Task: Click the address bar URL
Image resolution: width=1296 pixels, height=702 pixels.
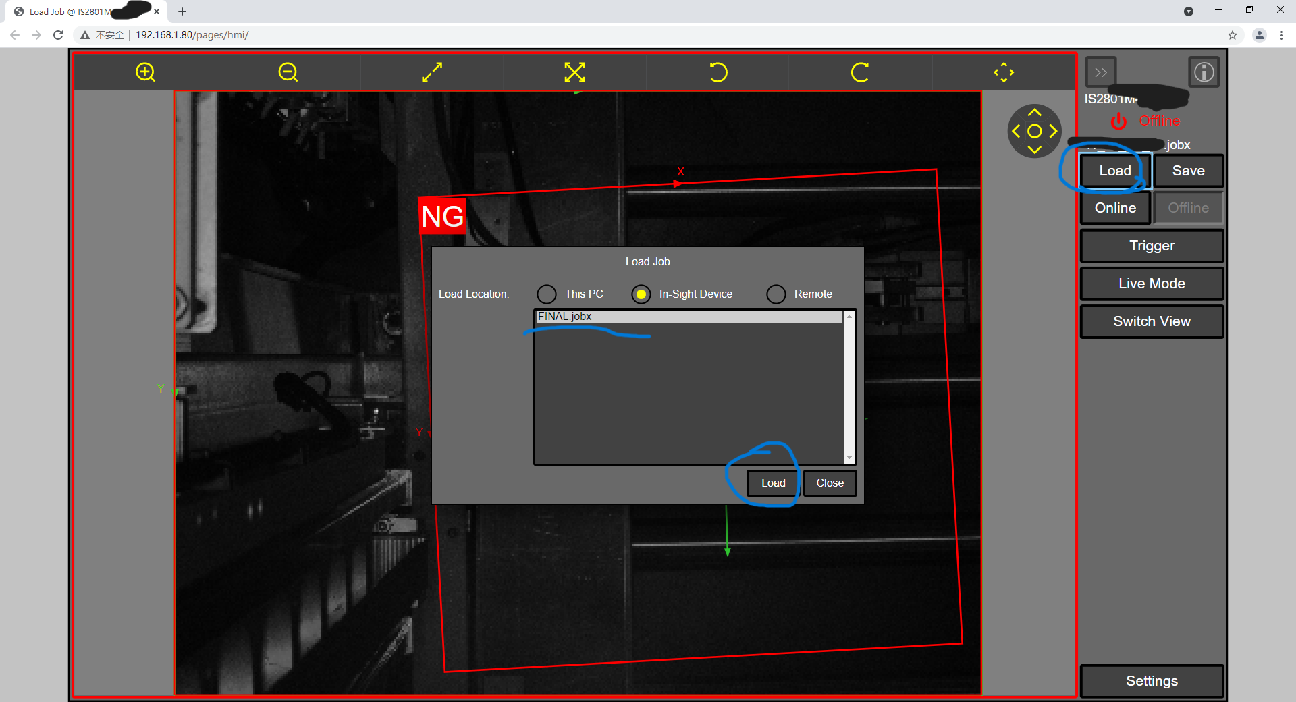Action: coord(192,35)
